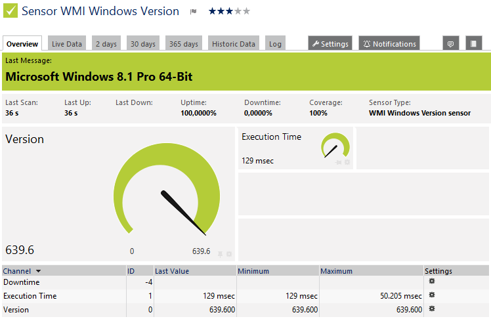Image resolution: width=491 pixels, height=319 pixels.
Task: Set sensor priority to fourth star
Action: click(238, 11)
